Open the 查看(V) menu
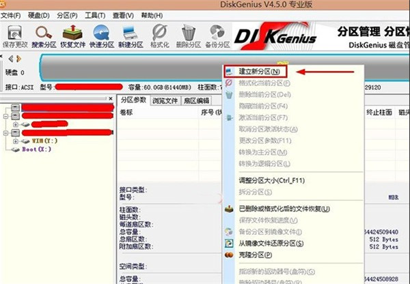The height and width of the screenshot is (284, 410). pos(123,16)
